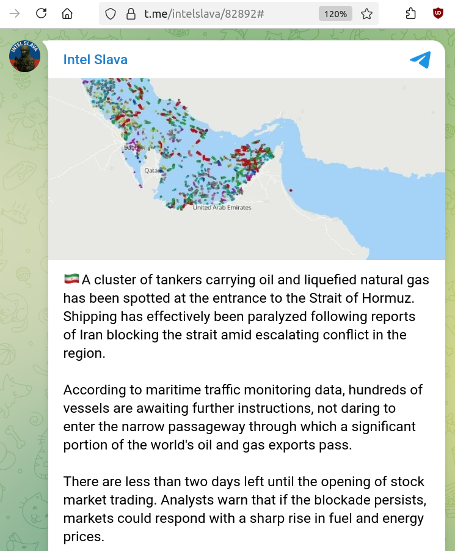This screenshot has height=551, width=455.
Task: Open the Intel Slava channel name link
Action: (95, 59)
